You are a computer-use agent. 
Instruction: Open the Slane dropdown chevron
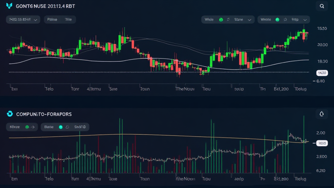[x=250, y=19]
